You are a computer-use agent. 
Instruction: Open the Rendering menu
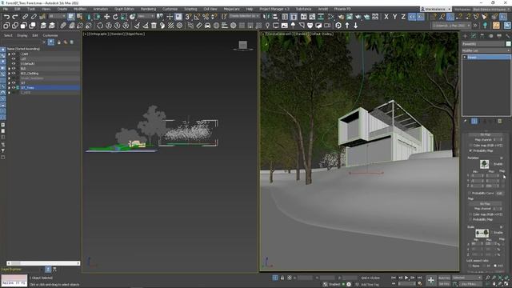point(148,9)
